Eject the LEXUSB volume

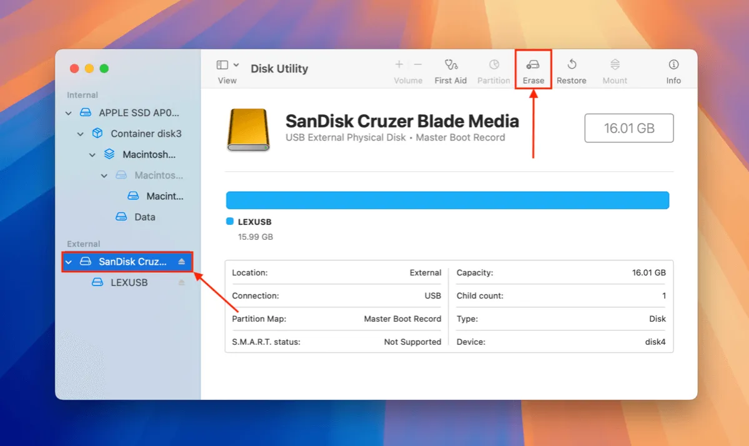(x=182, y=282)
